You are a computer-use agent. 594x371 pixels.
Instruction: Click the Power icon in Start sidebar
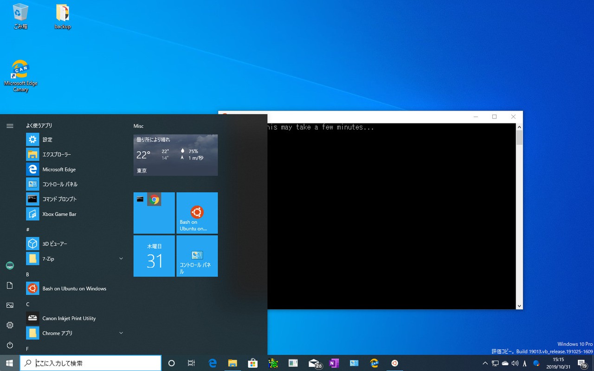10,345
